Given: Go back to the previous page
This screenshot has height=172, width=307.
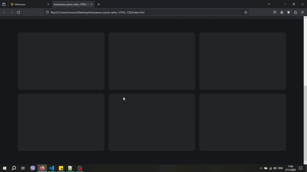Looking at the screenshot, I should click(x=4, y=12).
